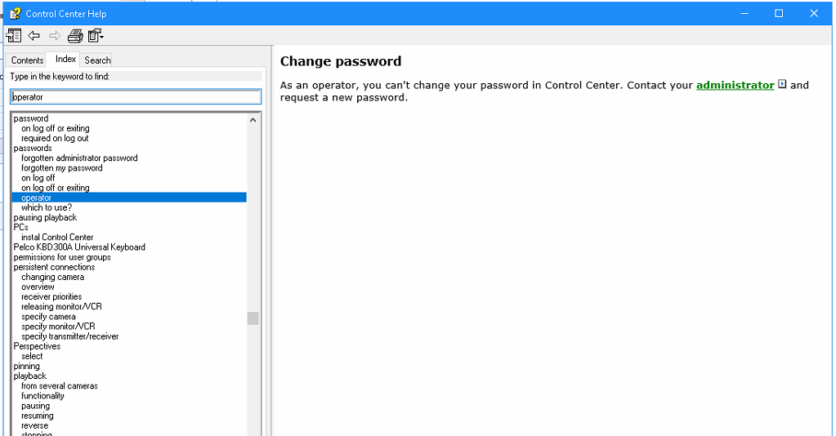The width and height of the screenshot is (836, 436).
Task: Select 'permissions for user groups' entry
Action: point(62,257)
